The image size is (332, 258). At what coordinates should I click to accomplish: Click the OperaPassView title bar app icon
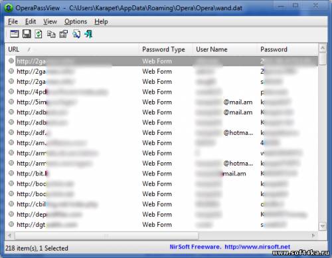[9, 8]
